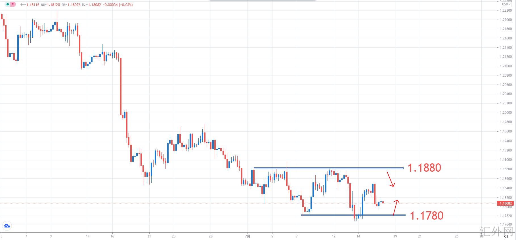The height and width of the screenshot is (240, 516).
Task: Click the 21 date label in June
Action: pos(149,236)
